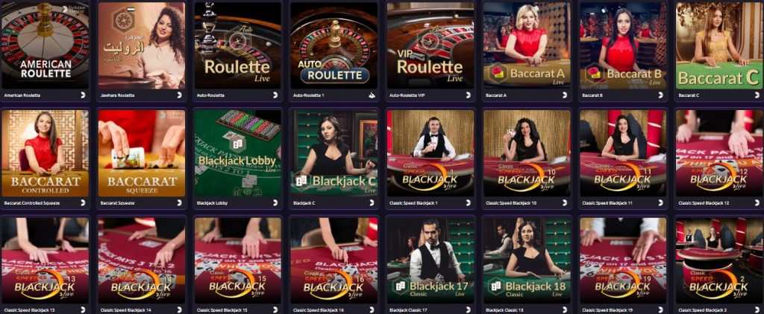The image size is (764, 314).
Task: Select the Blackjack C Live thumbnail
Action: 334,153
